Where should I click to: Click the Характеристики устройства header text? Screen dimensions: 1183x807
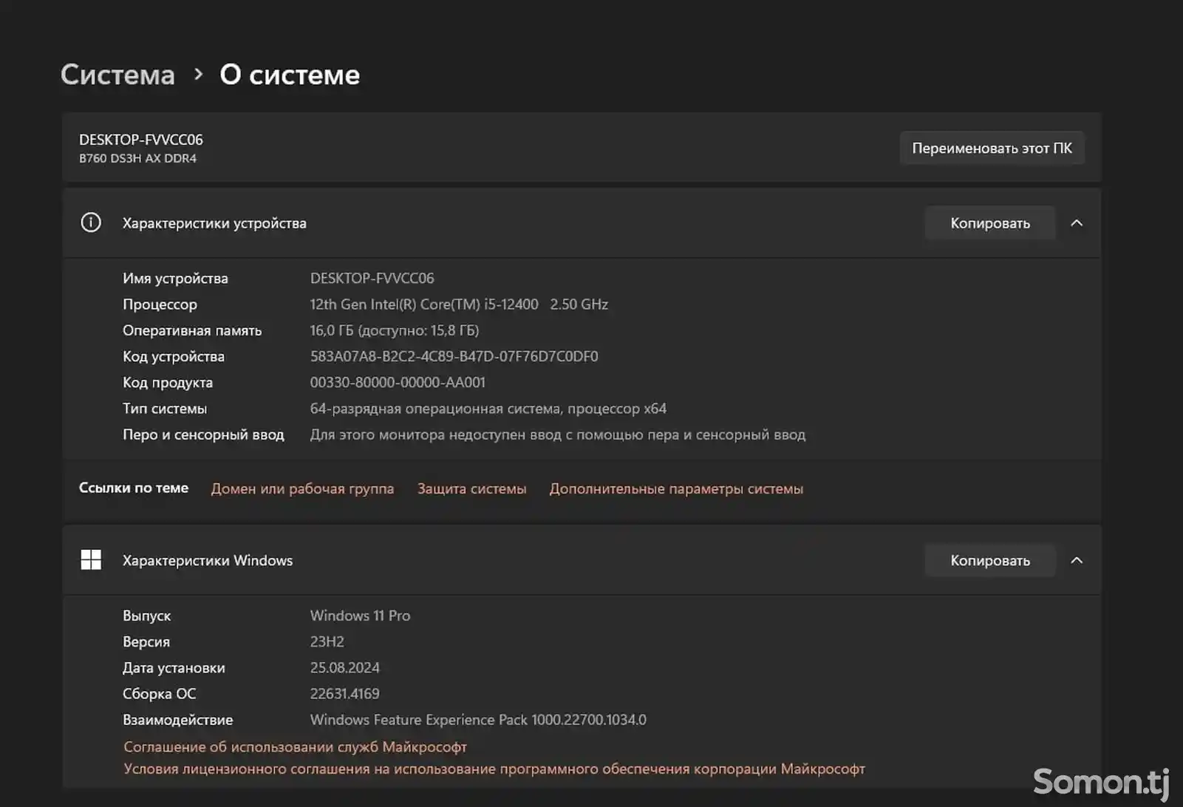[x=214, y=223]
